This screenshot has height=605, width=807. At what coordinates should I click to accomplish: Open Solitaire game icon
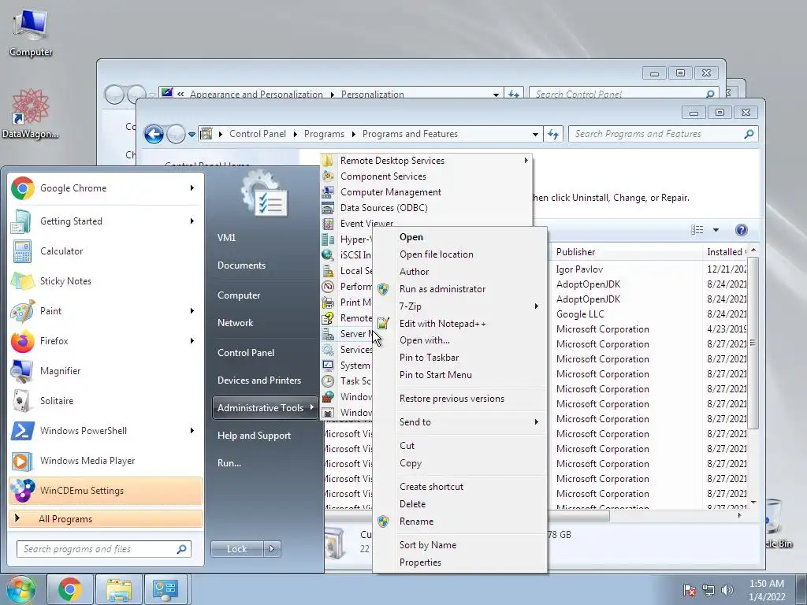[21, 401]
